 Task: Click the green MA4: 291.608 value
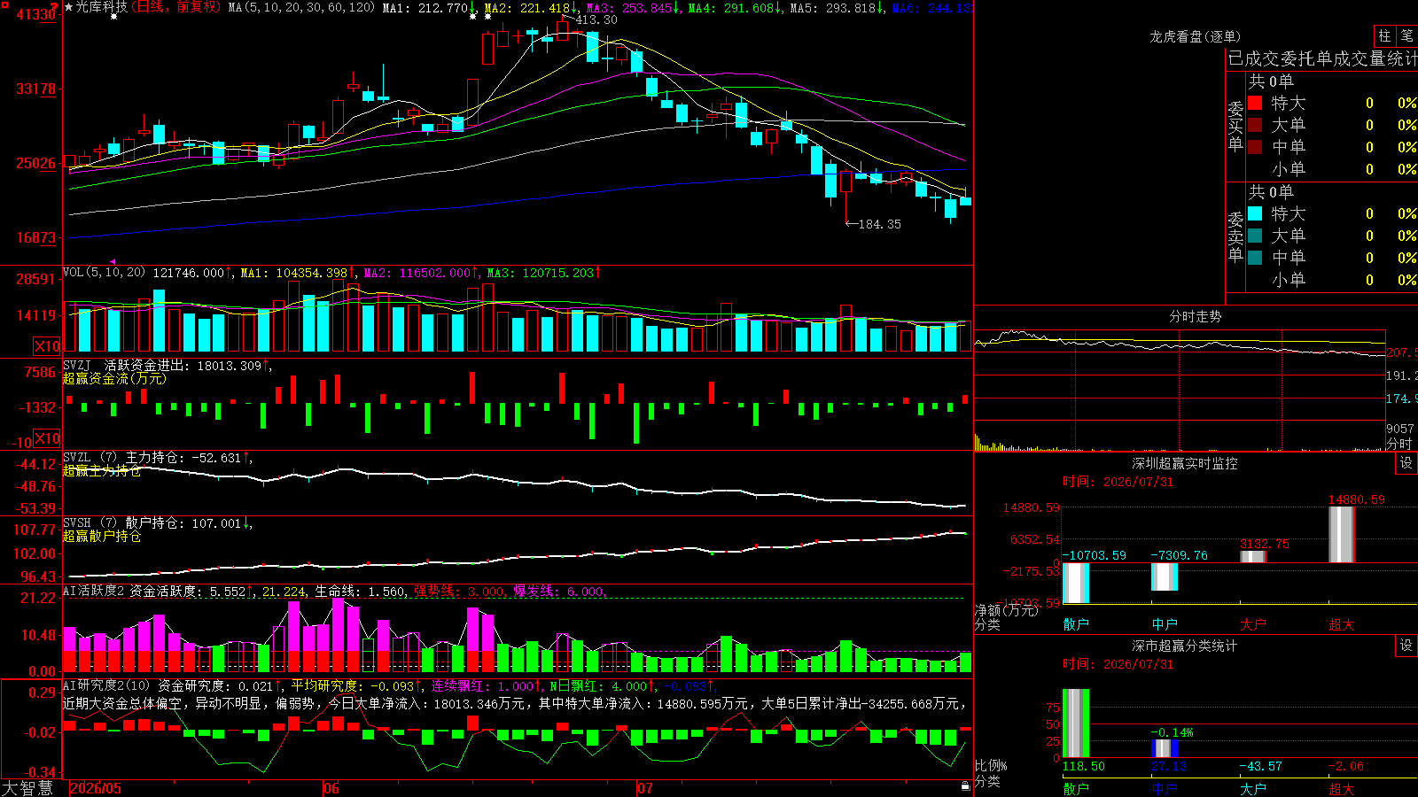click(736, 7)
